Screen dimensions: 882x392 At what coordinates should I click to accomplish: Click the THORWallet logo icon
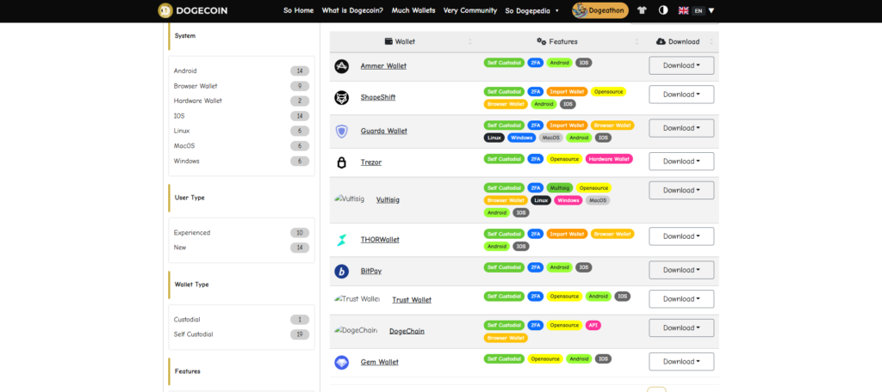[341, 240]
